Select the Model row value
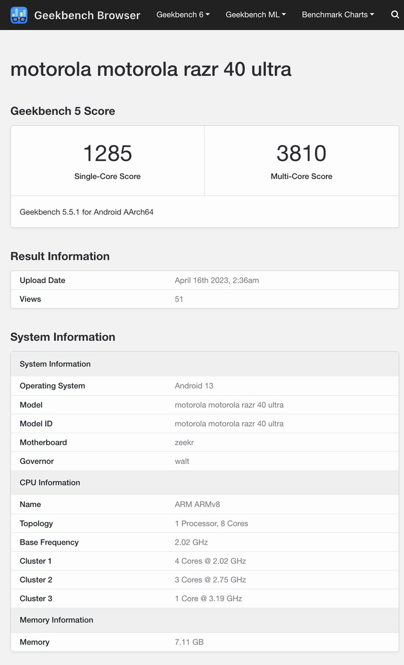 [229, 405]
